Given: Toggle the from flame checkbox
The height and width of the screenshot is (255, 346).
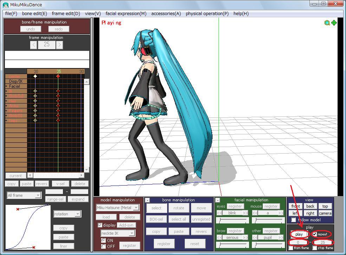Looking at the screenshot, I should coord(291,248).
